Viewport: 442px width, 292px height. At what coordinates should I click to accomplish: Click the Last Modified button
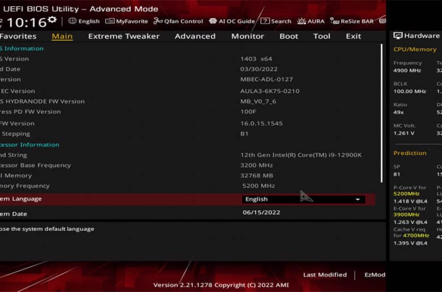325,275
